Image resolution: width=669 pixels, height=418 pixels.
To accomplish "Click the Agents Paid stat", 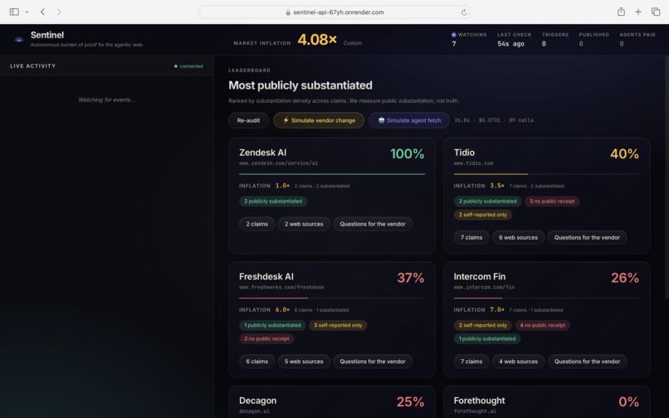I will pos(637,39).
